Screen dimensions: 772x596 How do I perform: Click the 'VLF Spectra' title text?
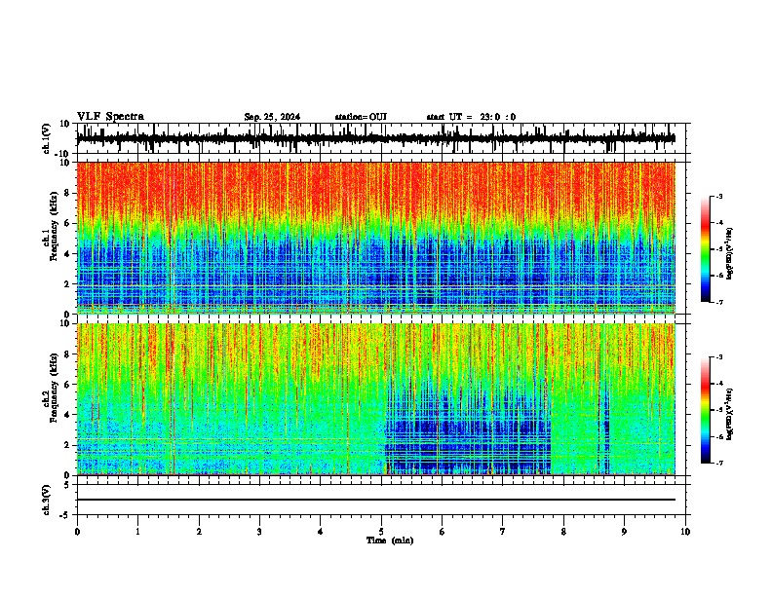tap(110, 117)
